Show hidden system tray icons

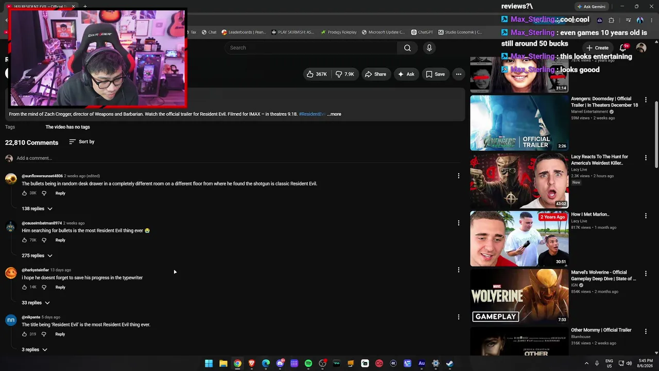point(586,363)
